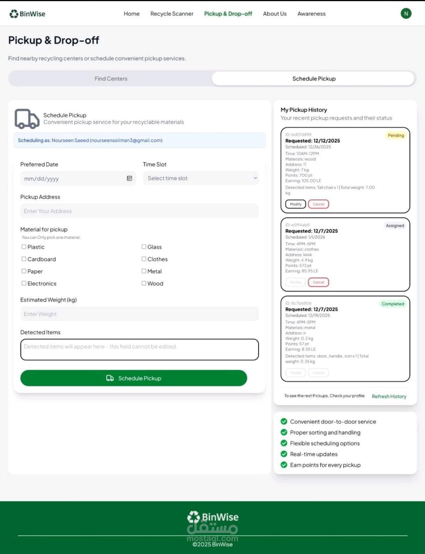Click the check icon beside Earn points for every pickup
The width and height of the screenshot is (425, 554).
[x=284, y=465]
